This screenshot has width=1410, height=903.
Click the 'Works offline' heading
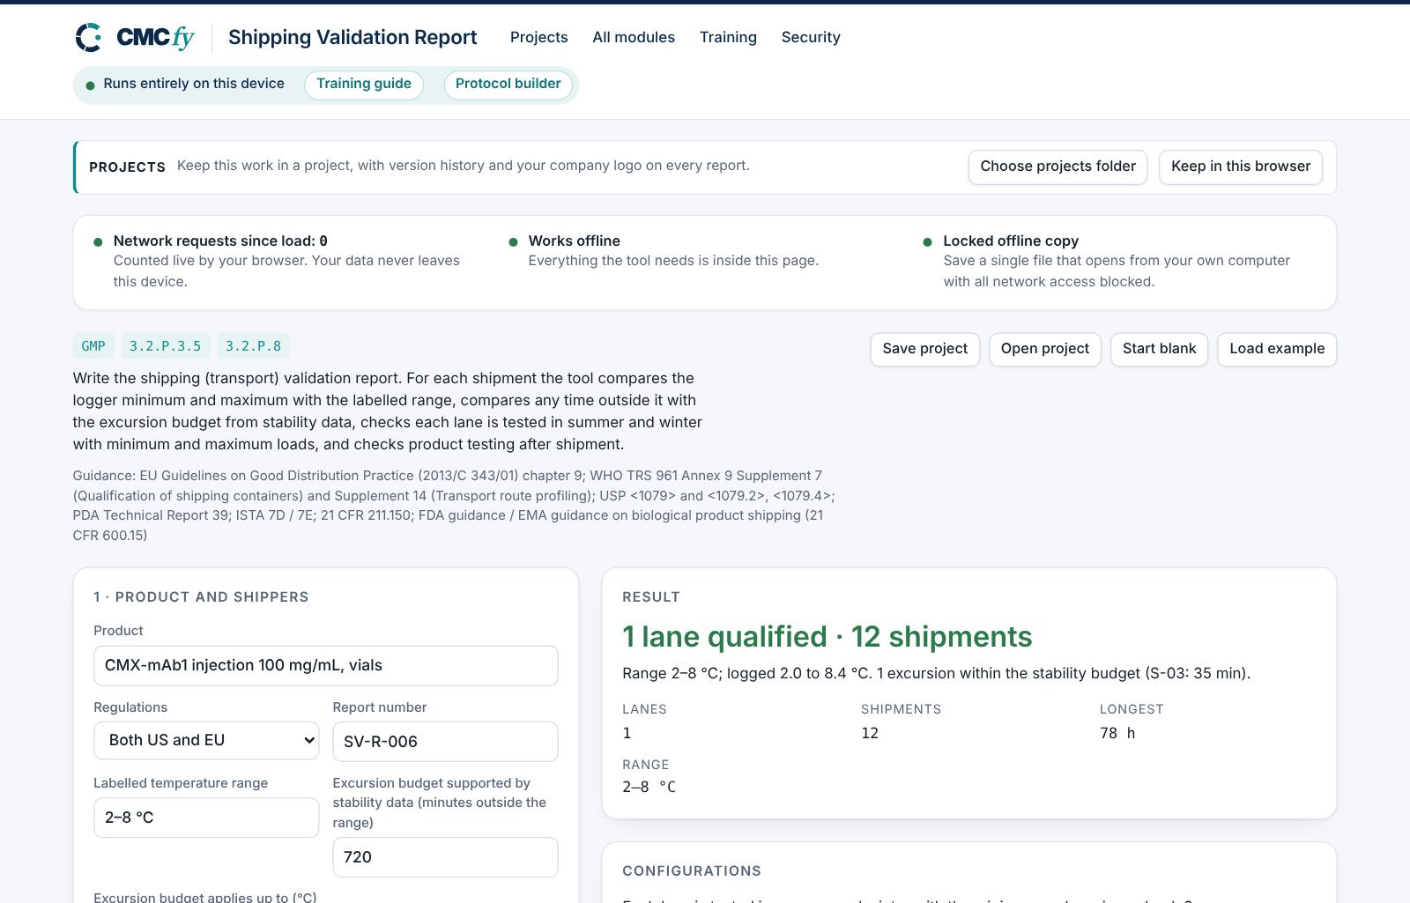[x=575, y=241]
